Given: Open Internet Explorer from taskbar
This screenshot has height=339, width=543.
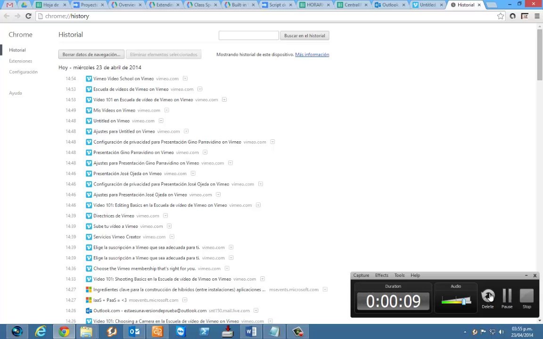Looking at the screenshot, I should coord(41,332).
